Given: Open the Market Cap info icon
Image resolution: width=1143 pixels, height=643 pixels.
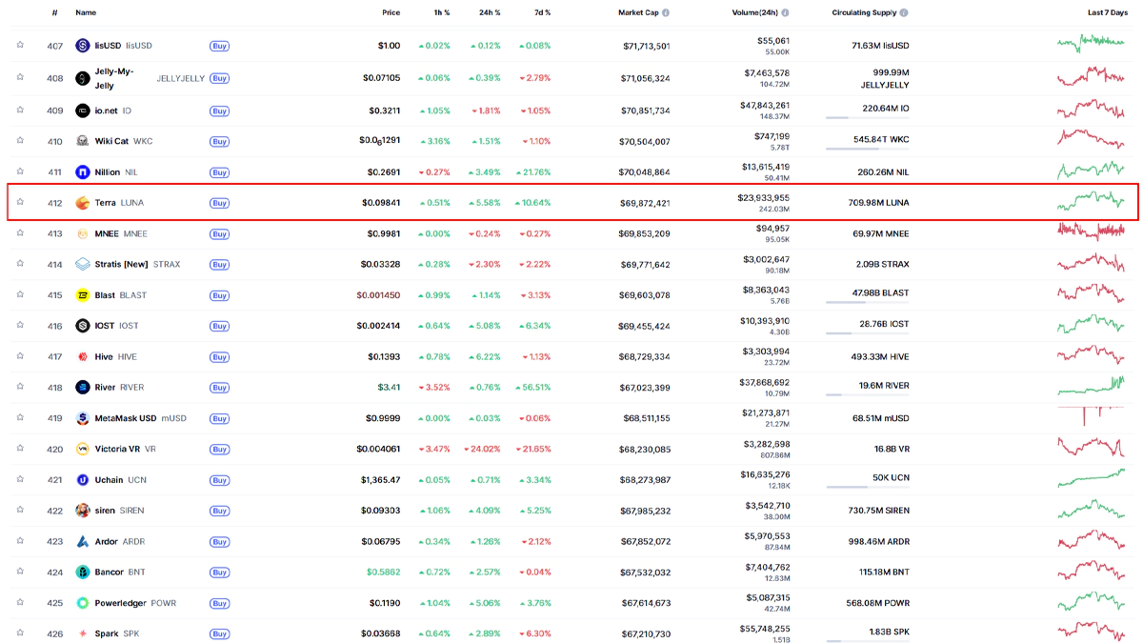Looking at the screenshot, I should (666, 13).
